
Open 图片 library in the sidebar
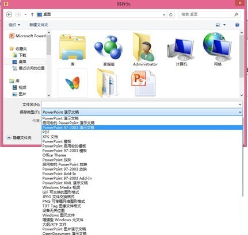19,94
